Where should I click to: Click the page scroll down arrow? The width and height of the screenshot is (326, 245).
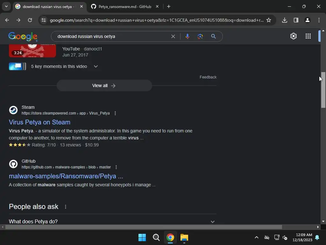(323, 221)
